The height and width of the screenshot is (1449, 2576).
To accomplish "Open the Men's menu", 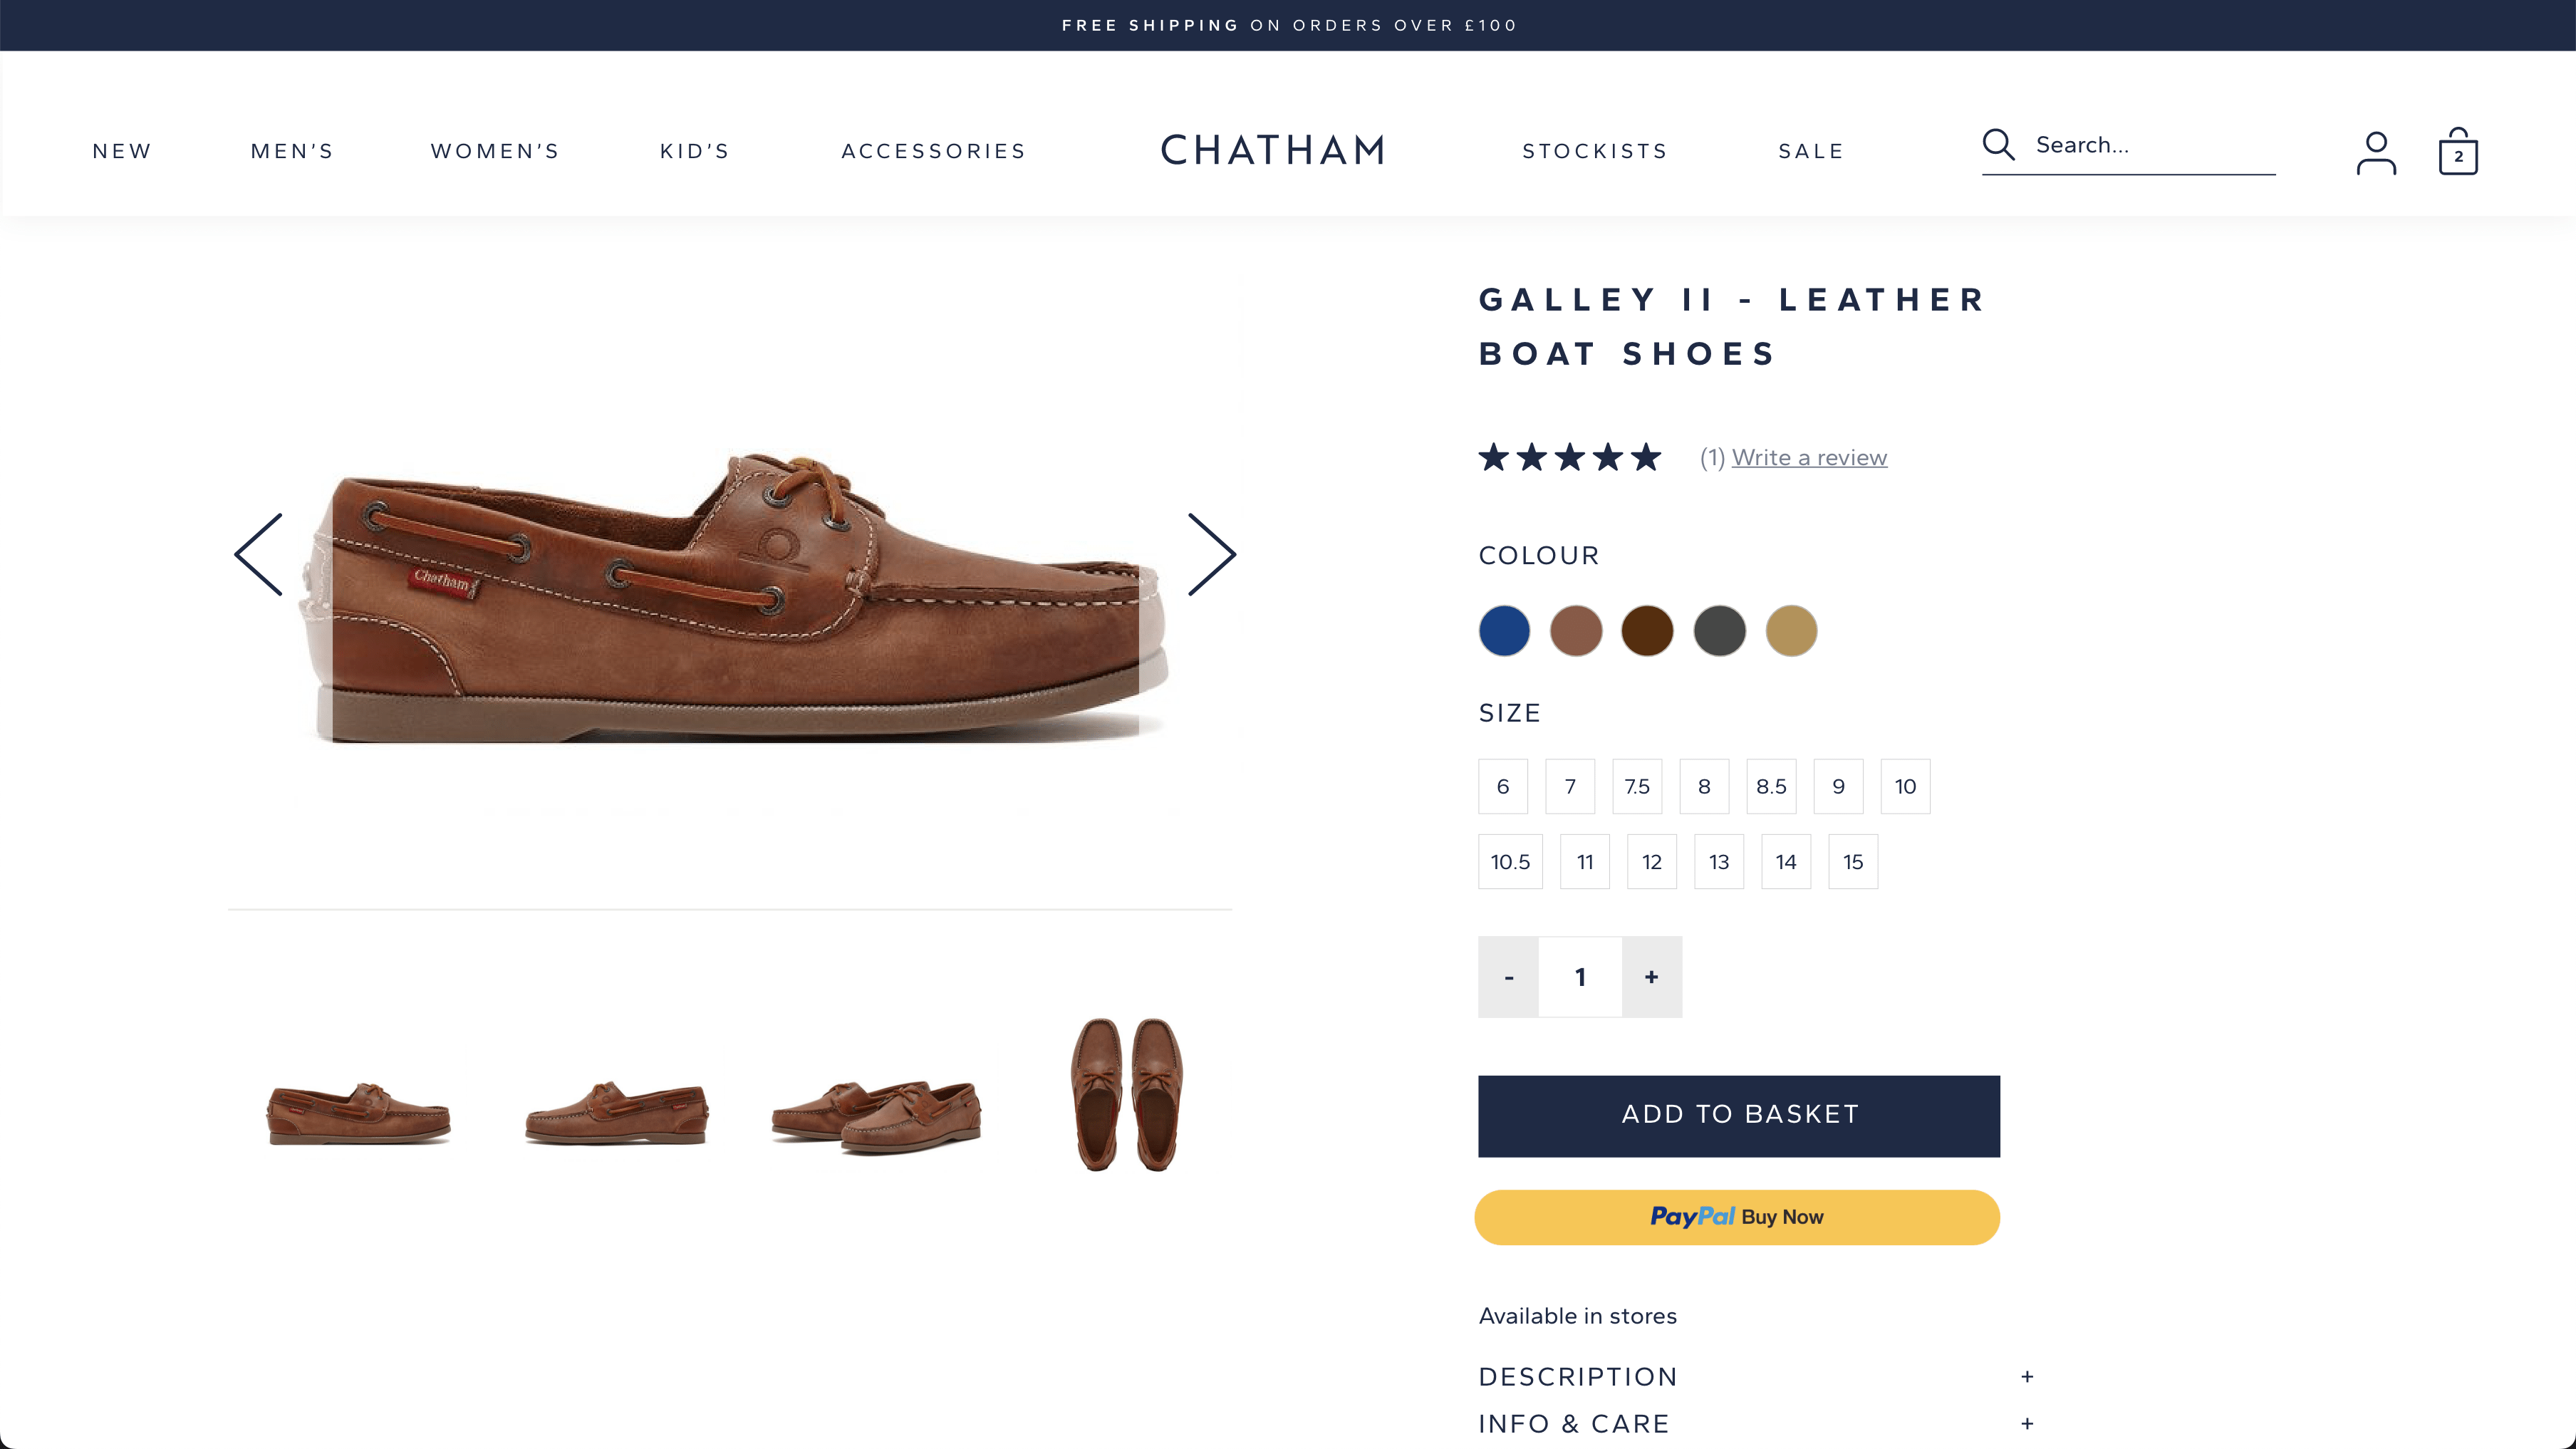I will pos(292,151).
